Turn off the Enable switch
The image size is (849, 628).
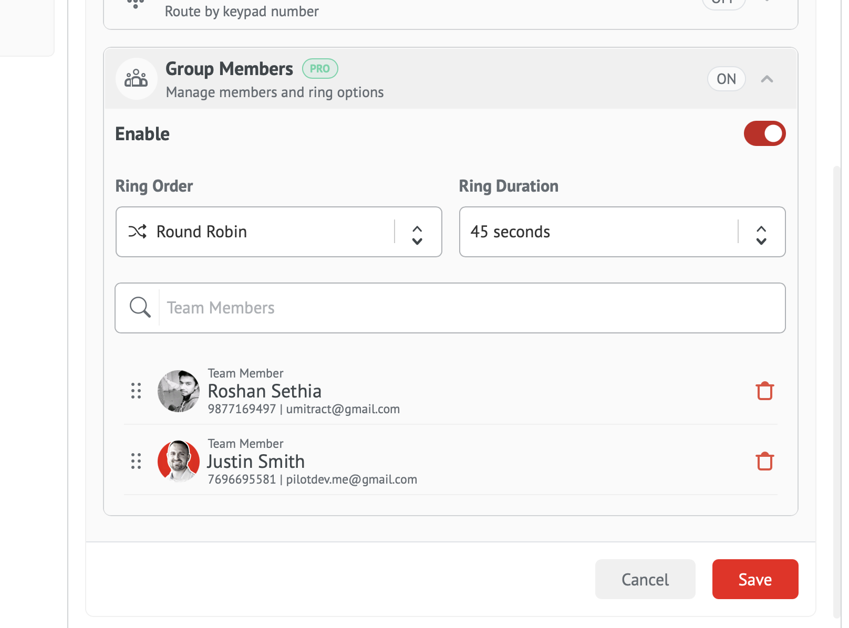(x=764, y=133)
